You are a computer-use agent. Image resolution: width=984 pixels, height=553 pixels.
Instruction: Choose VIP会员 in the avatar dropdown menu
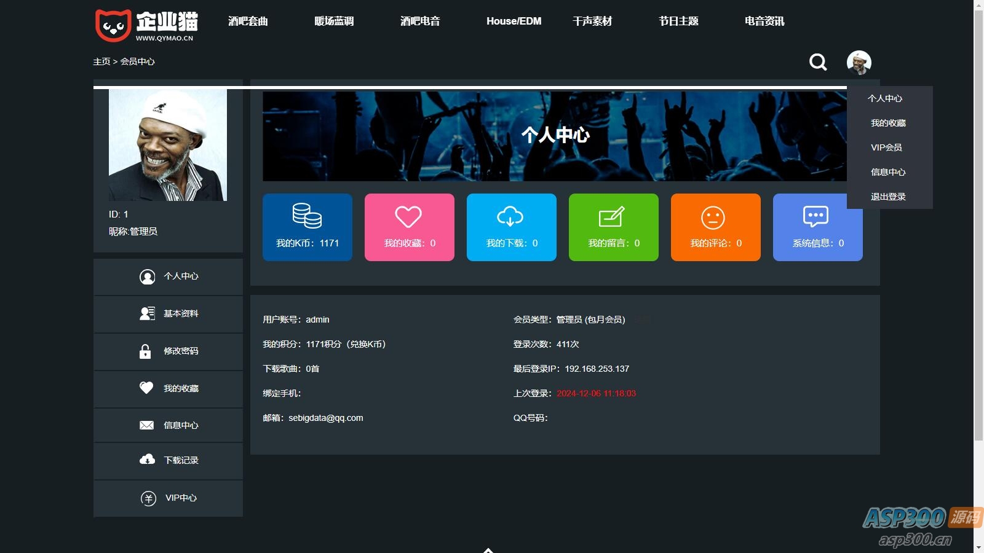pyautogui.click(x=886, y=147)
